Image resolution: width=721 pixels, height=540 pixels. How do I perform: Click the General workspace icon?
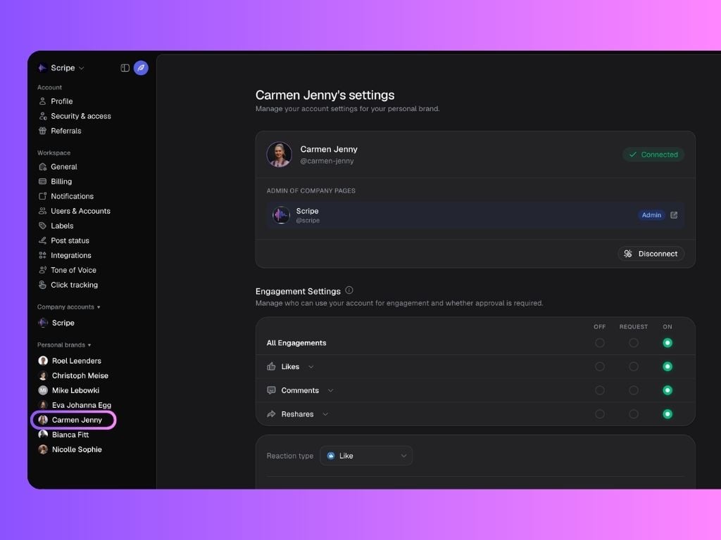pos(42,167)
